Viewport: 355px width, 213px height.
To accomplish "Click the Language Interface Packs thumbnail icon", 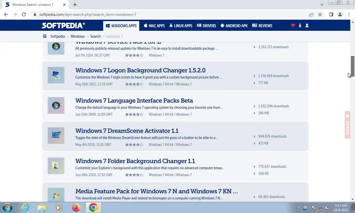I will tap(56, 105).
